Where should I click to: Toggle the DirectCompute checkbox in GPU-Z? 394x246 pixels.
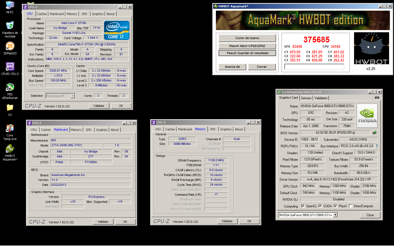350,206
